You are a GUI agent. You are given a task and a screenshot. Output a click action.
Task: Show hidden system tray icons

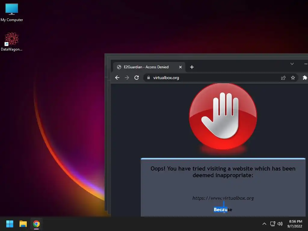[x=264, y=224]
